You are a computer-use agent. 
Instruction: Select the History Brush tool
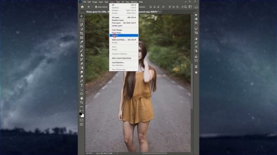click(81, 59)
